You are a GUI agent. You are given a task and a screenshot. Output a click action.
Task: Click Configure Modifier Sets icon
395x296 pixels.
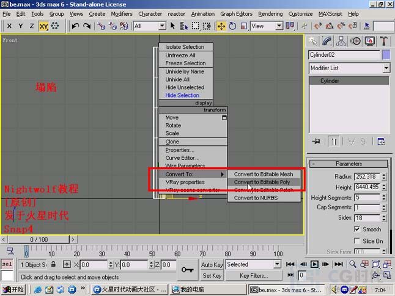[381, 142]
